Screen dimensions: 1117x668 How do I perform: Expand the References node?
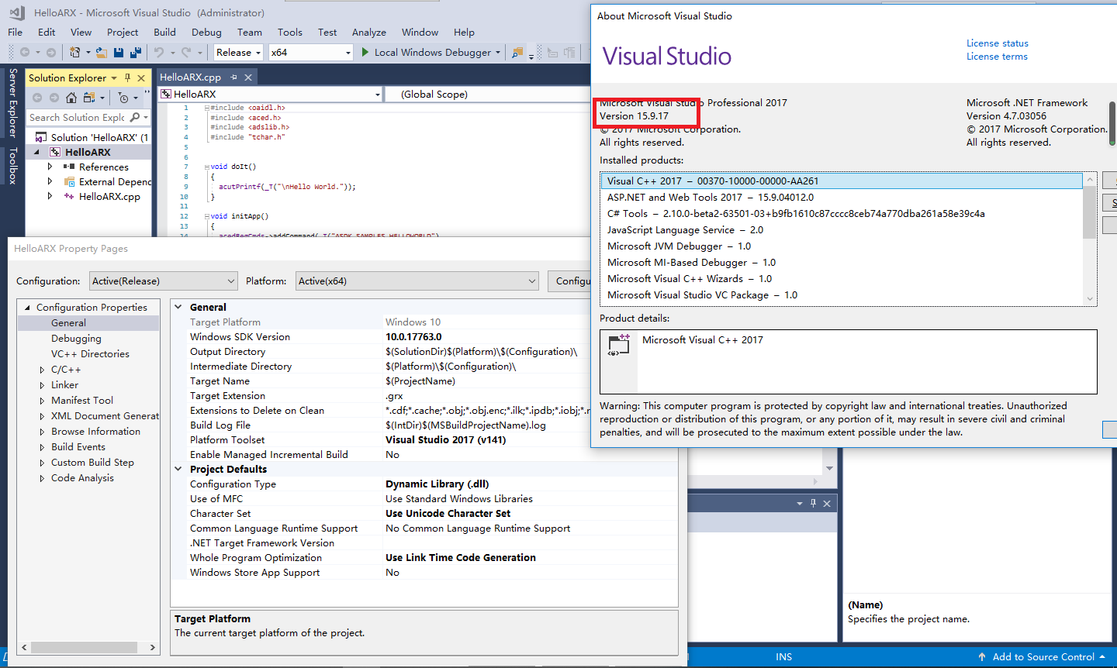(x=50, y=167)
